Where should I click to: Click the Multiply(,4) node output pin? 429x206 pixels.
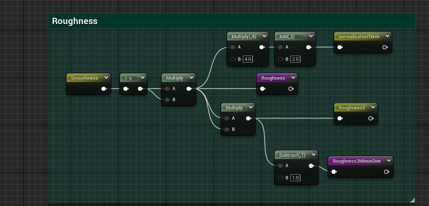[262, 47]
